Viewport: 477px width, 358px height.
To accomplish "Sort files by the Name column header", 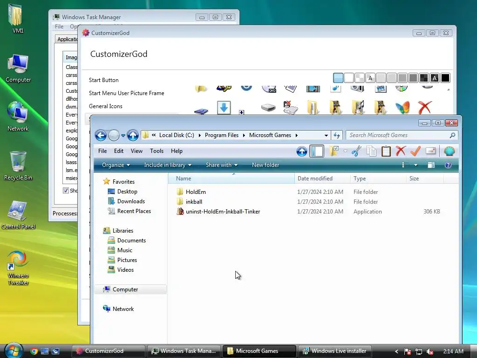I will pos(232,179).
